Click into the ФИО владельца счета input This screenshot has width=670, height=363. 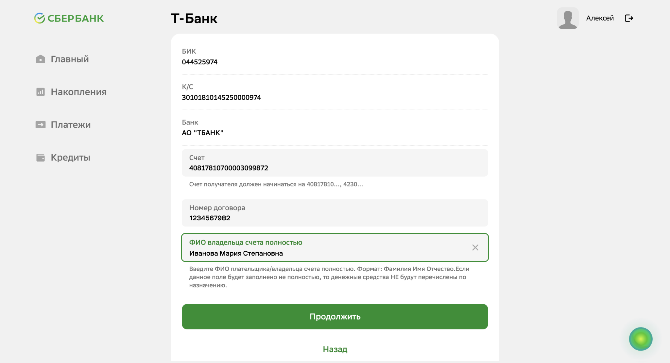coord(327,253)
